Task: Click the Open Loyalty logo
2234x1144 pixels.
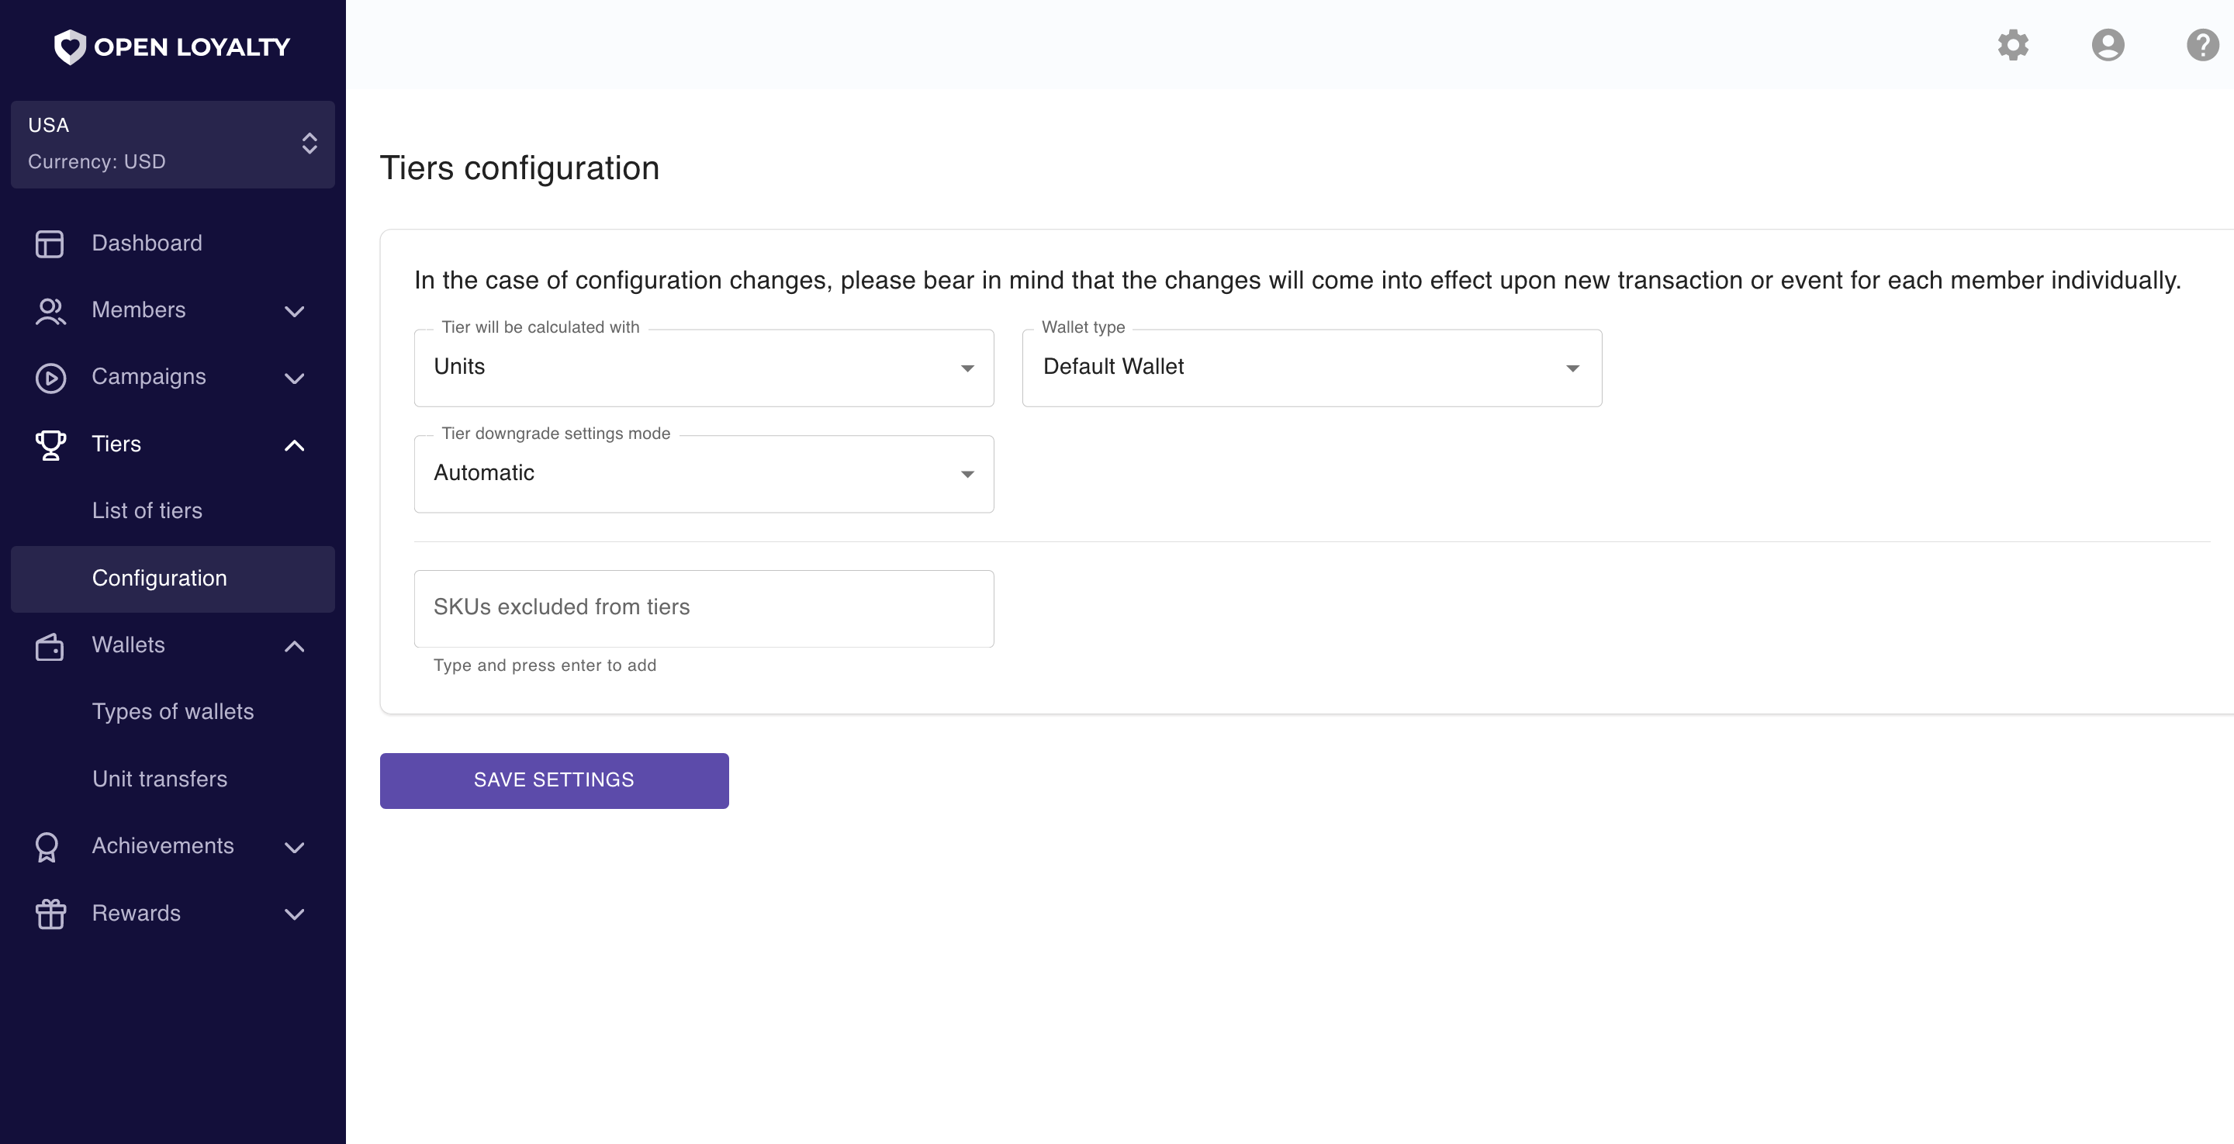Action: coord(171,47)
